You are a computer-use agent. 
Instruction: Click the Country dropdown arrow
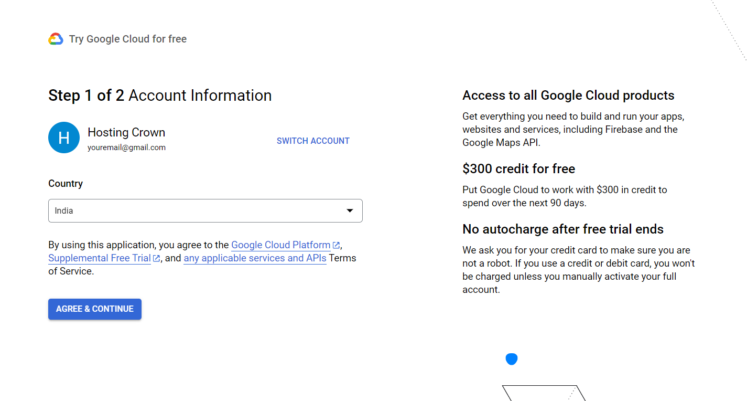350,211
